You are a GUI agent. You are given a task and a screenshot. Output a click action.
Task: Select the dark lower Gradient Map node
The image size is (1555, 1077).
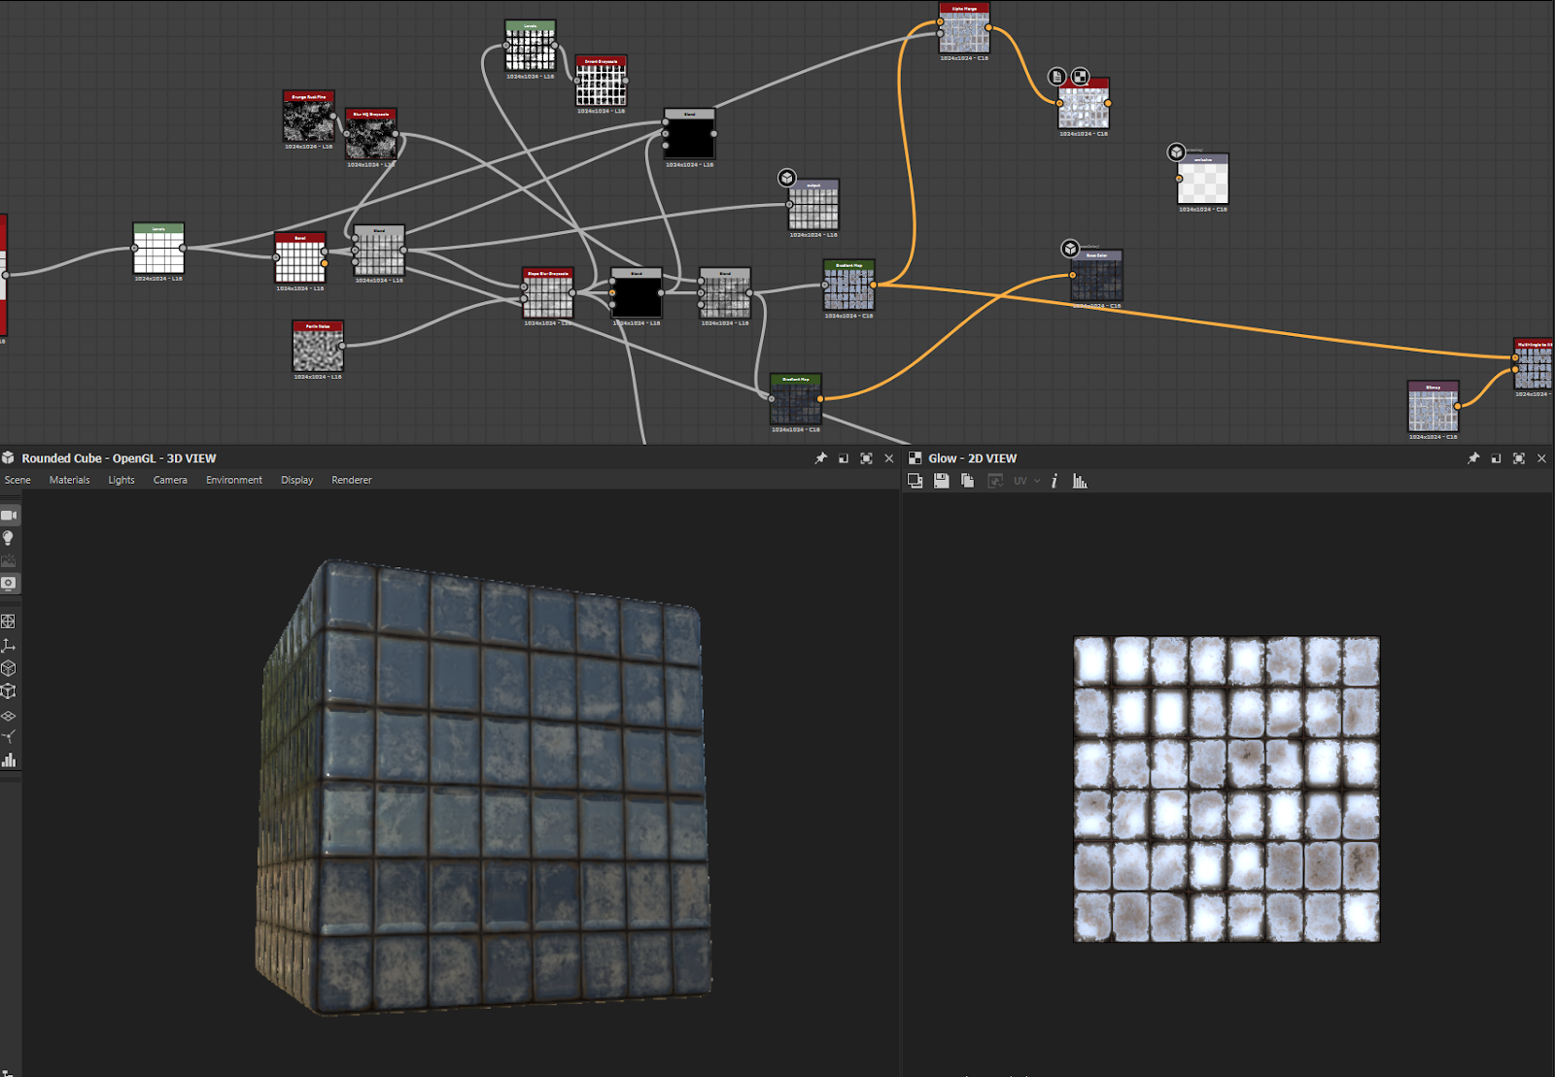point(796,399)
